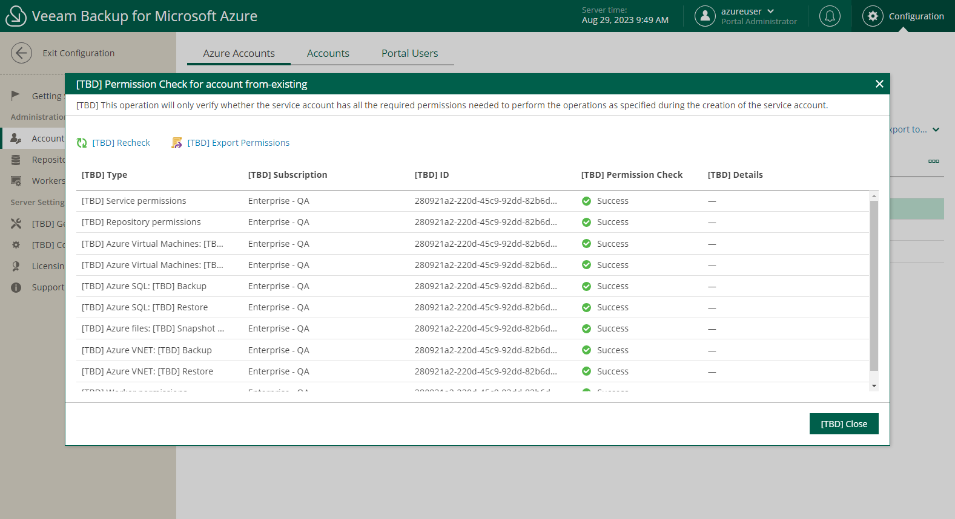Image resolution: width=955 pixels, height=519 pixels.
Task: Close the Permission Check dialog with X
Action: coord(879,84)
